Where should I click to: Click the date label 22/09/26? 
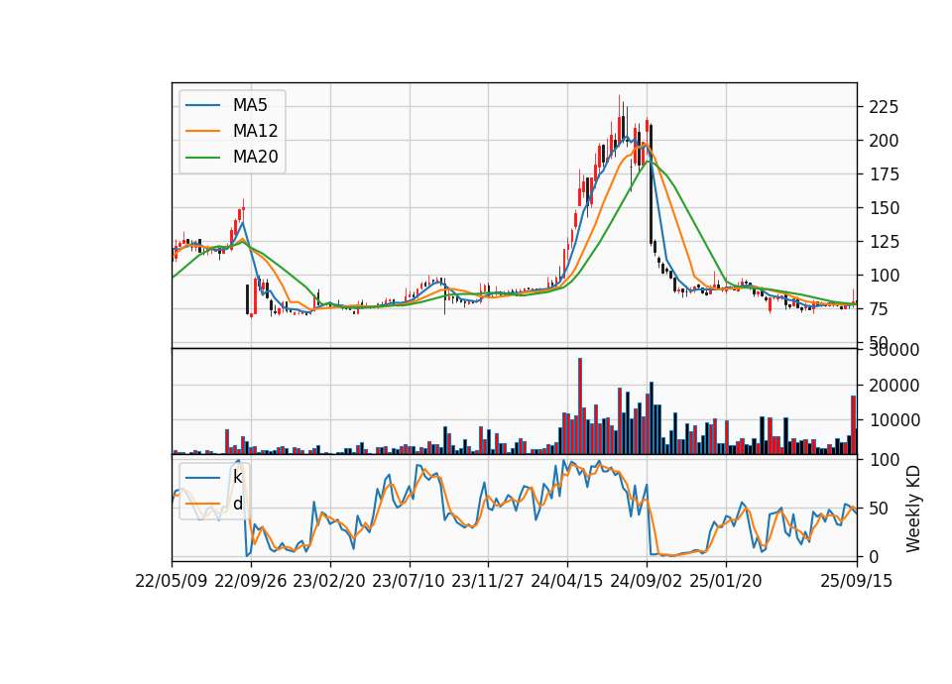coord(251,581)
